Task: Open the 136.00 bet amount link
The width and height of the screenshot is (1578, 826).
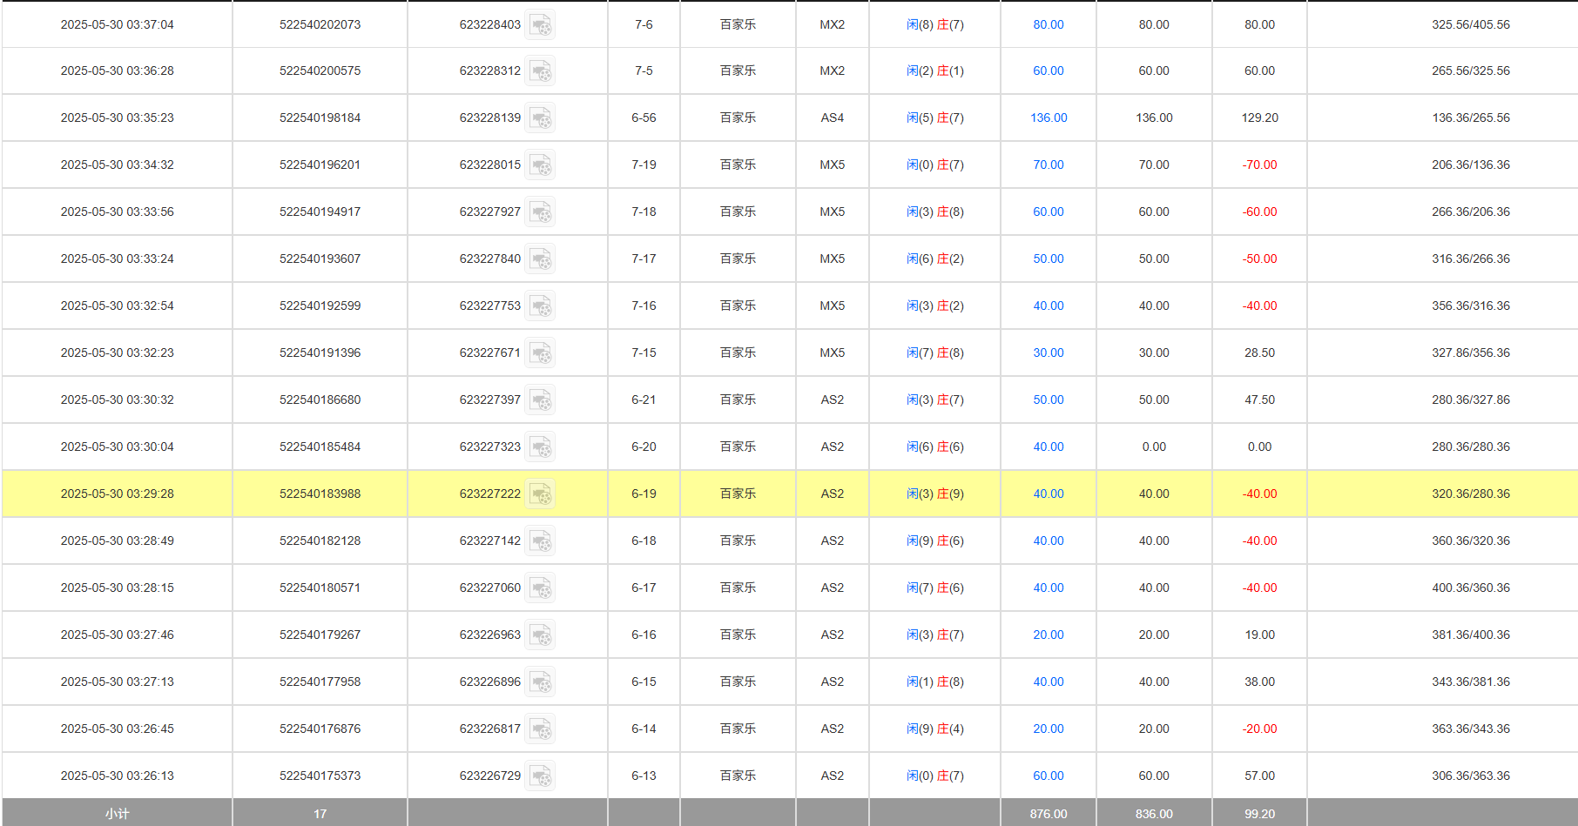Action: coord(1049,118)
